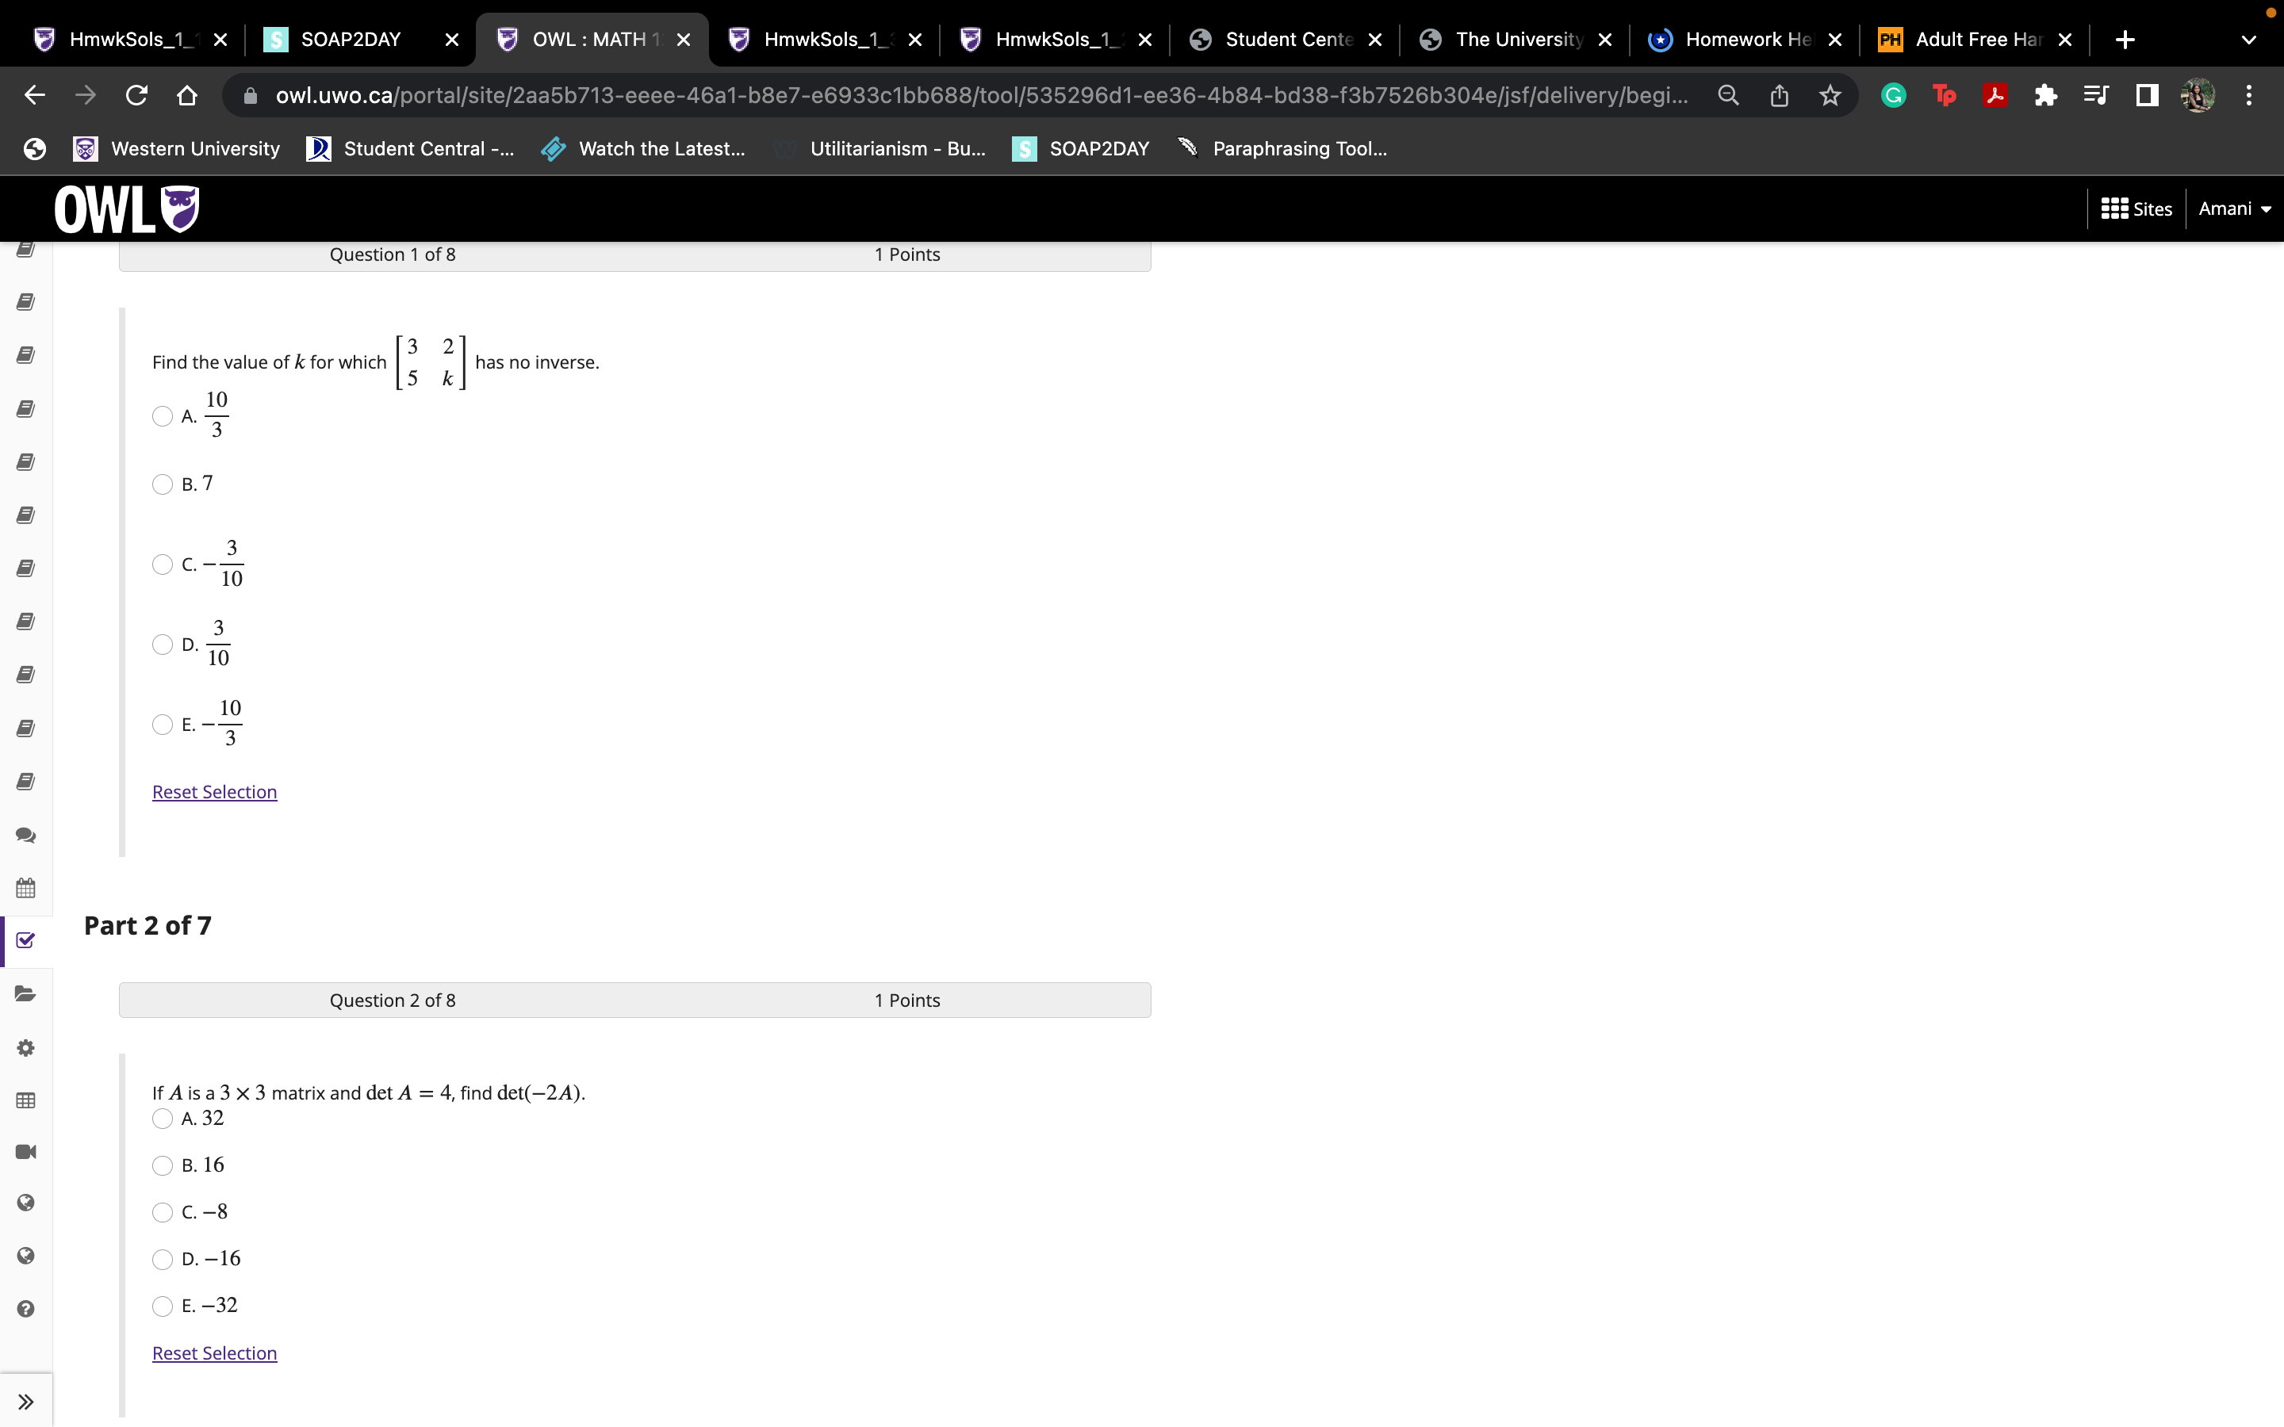Select answer E. −32 for Question 2
Screen dimensions: 2284x1427
163,1306
